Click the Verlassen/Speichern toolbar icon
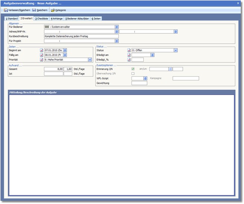The width and height of the screenshot is (244, 204). click(x=6, y=10)
